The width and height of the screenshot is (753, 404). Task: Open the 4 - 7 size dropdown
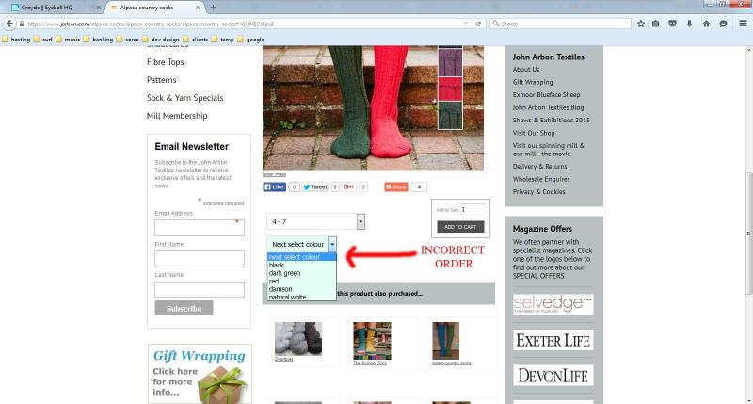316,221
